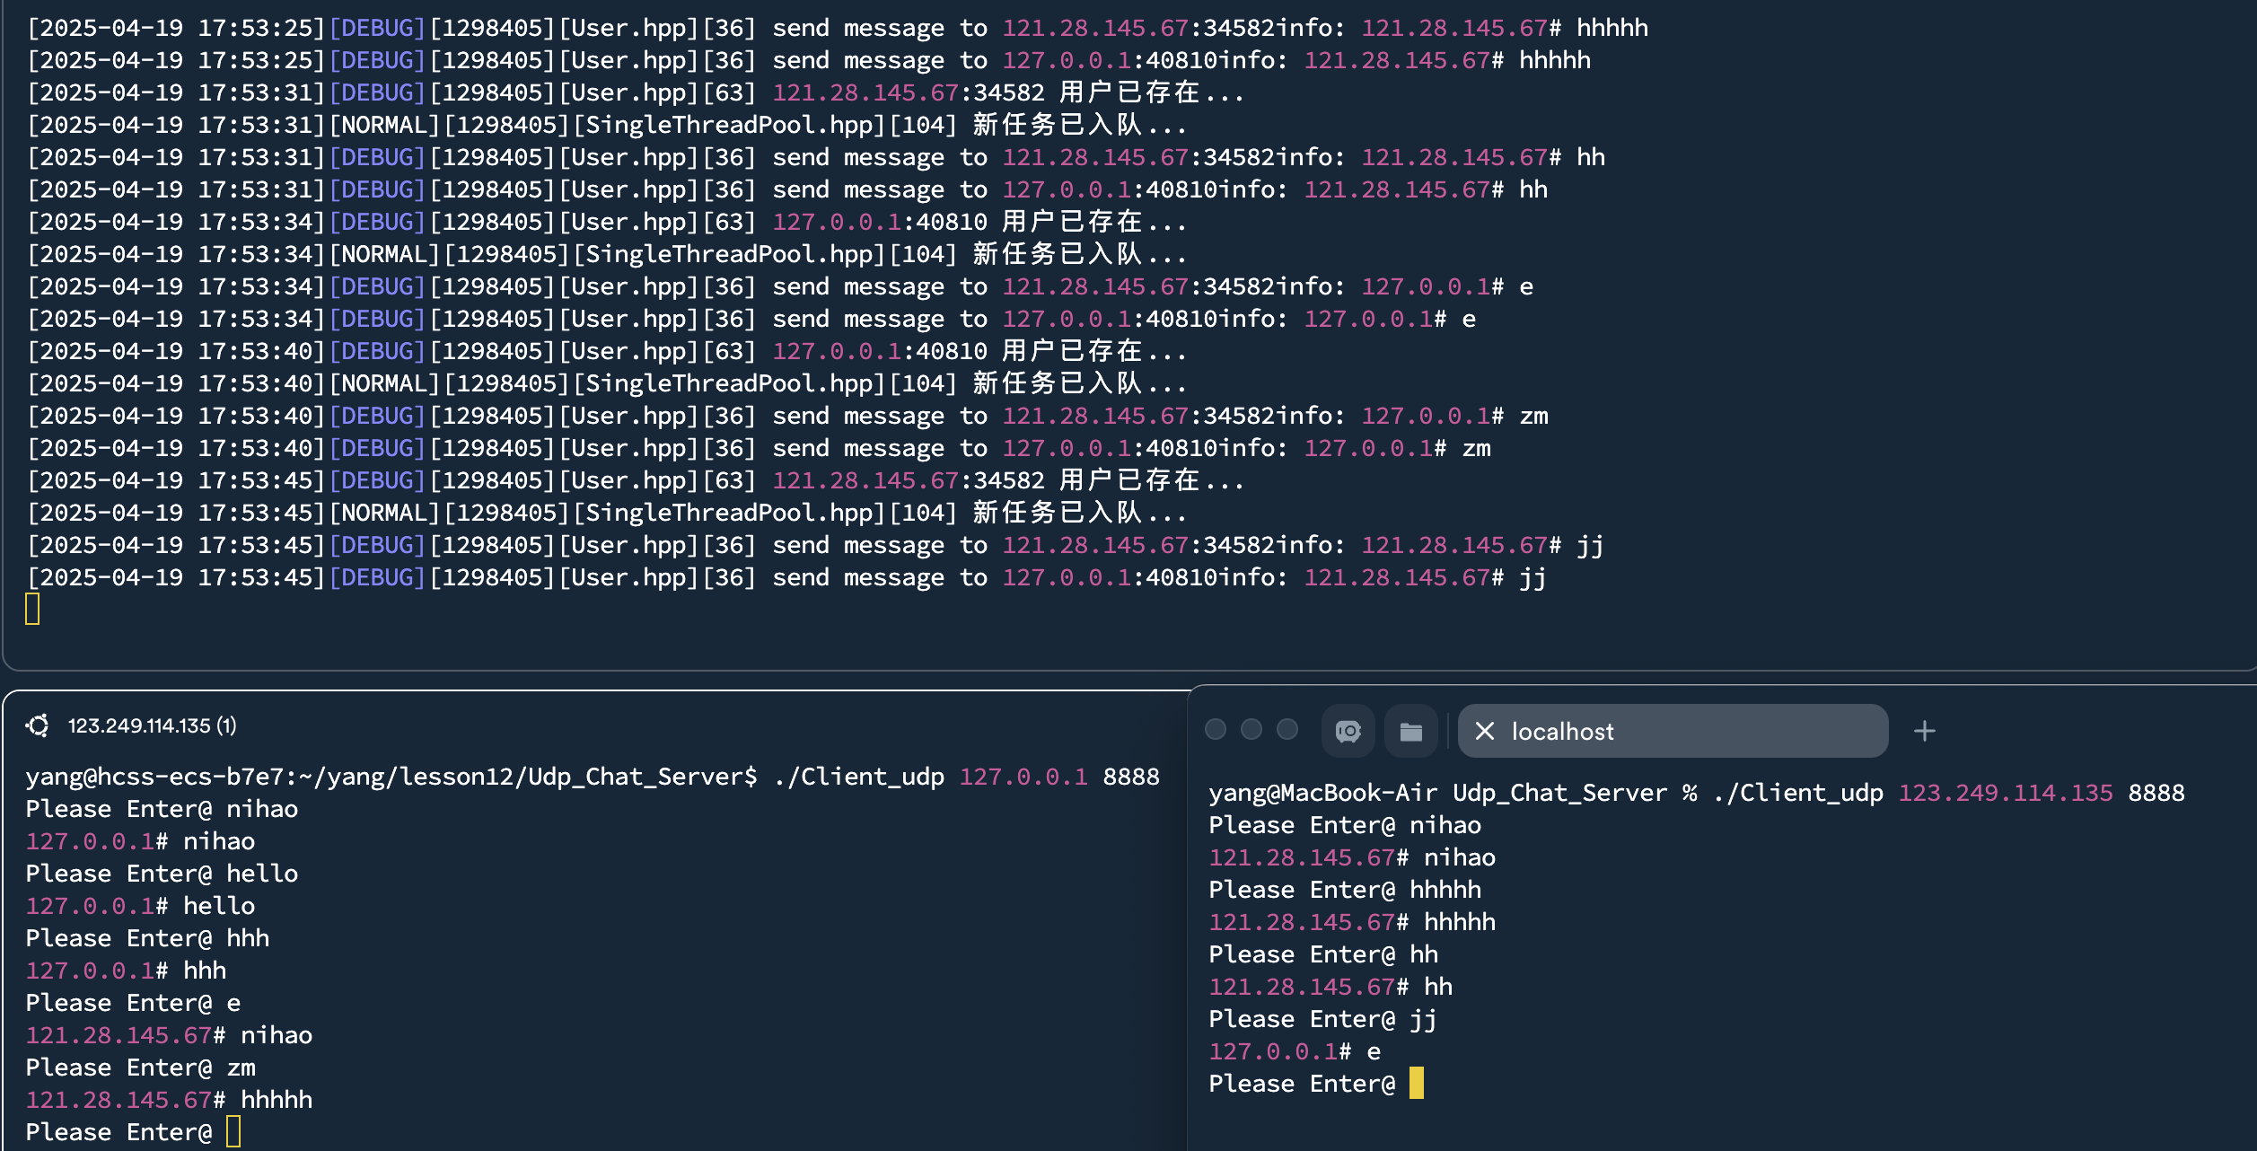Close the localhost tab with its X
Screen dimensions: 2257x1151
(x=1484, y=732)
